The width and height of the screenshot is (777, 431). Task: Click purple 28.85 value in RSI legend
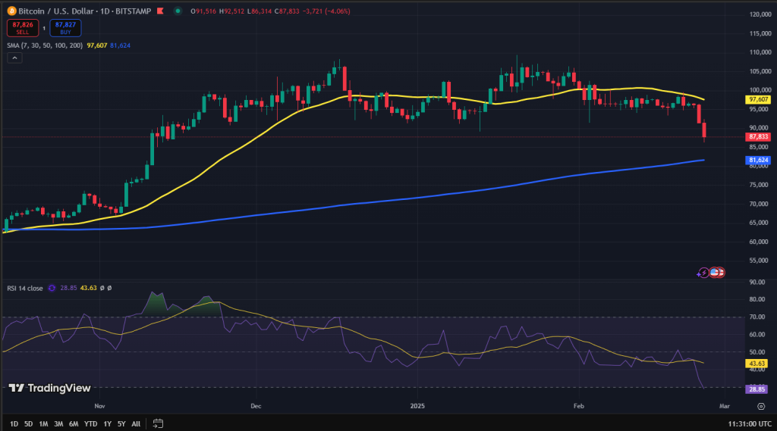[68, 288]
